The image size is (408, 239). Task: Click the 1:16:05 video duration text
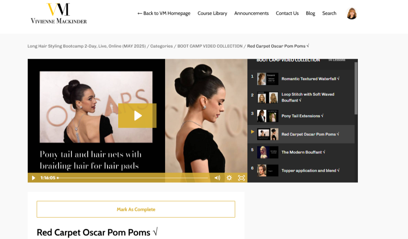pos(48,178)
